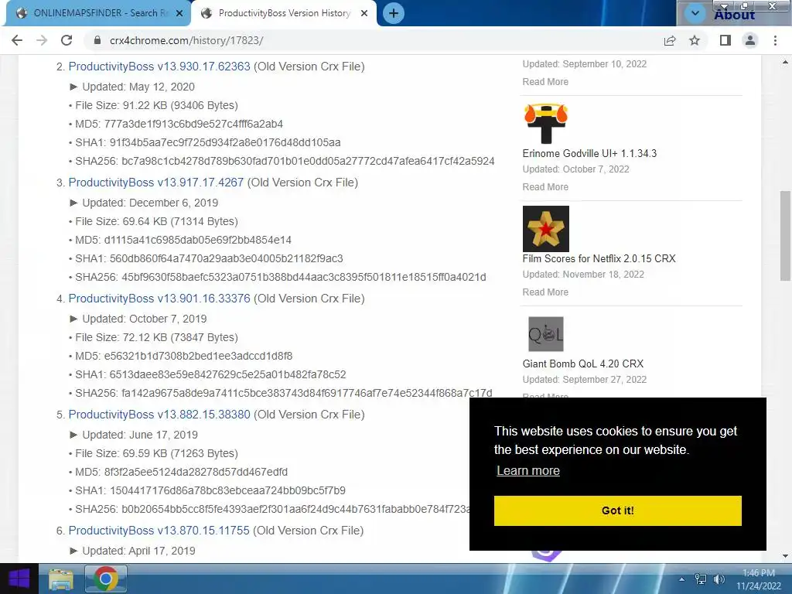Click File Size: 72.12 KB (73847 Bytes)
This screenshot has width=792, height=594.
(156, 337)
